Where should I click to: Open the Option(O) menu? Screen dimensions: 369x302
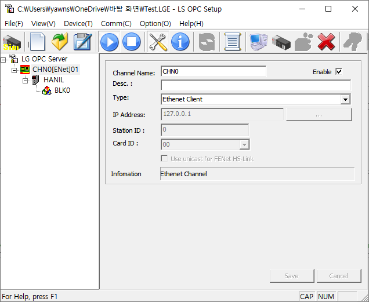155,24
